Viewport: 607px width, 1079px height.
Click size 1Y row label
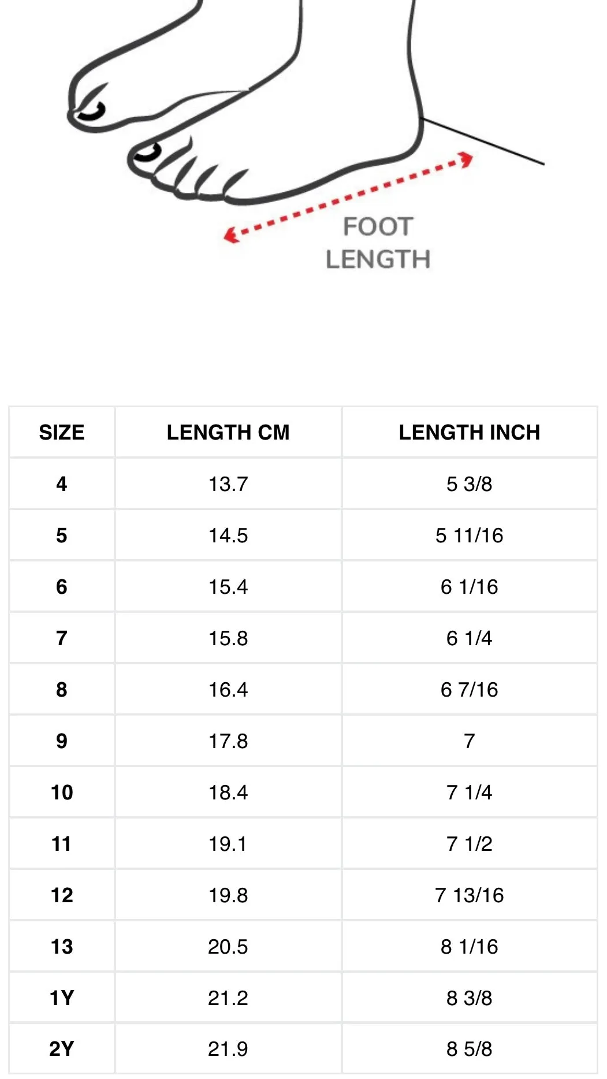[62, 998]
